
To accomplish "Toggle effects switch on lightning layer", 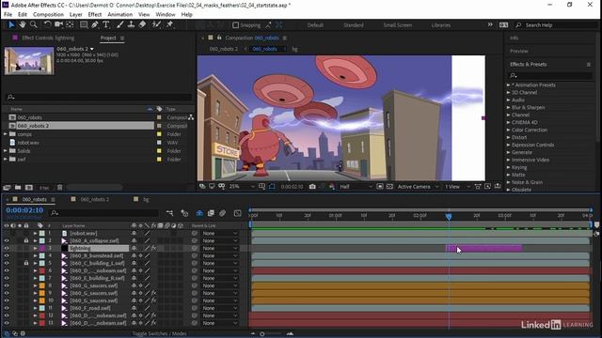I will [x=153, y=248].
